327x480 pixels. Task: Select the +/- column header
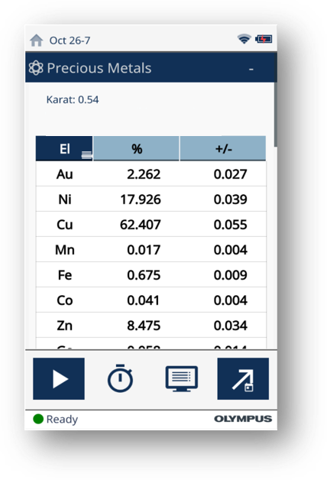pos(223,149)
